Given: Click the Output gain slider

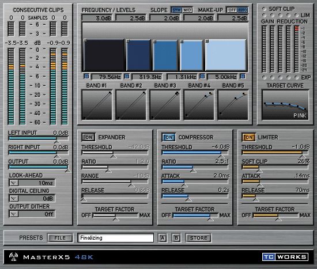Looking at the screenshot, I should pos(39,167).
